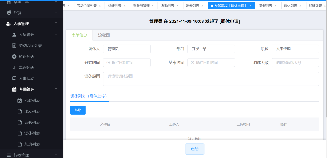Click the 文件名 column header

pos(105,124)
